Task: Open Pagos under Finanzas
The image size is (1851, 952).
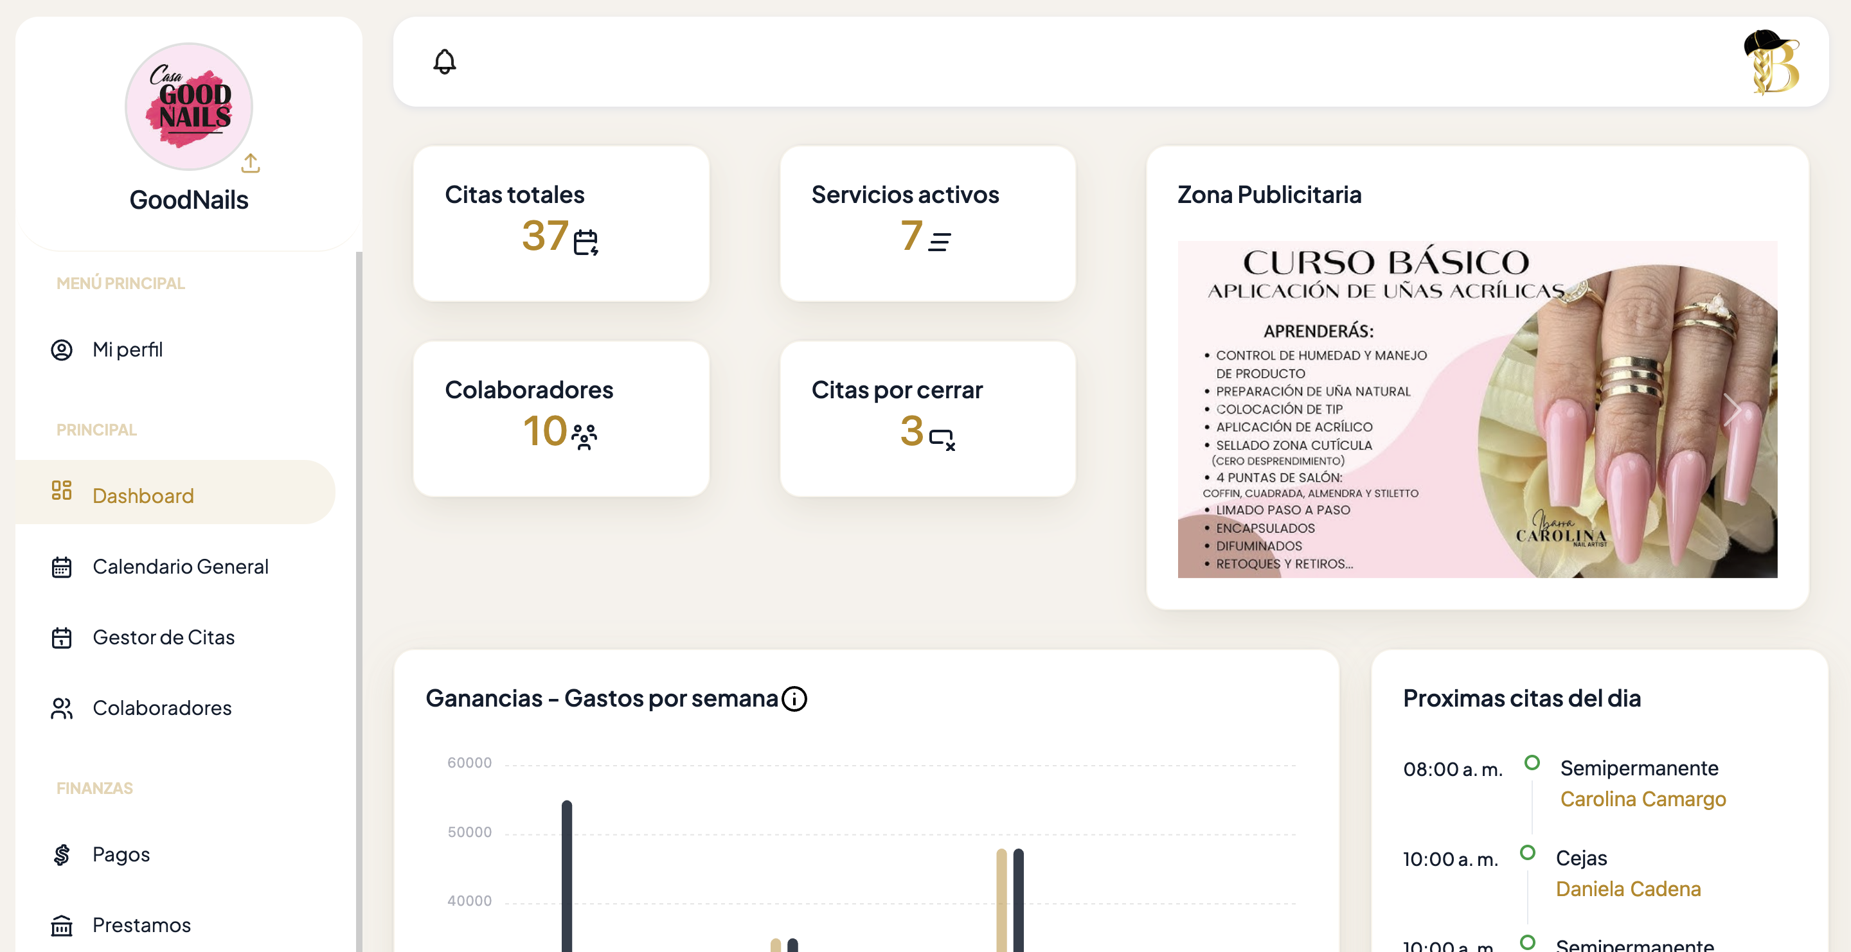Action: 121,854
